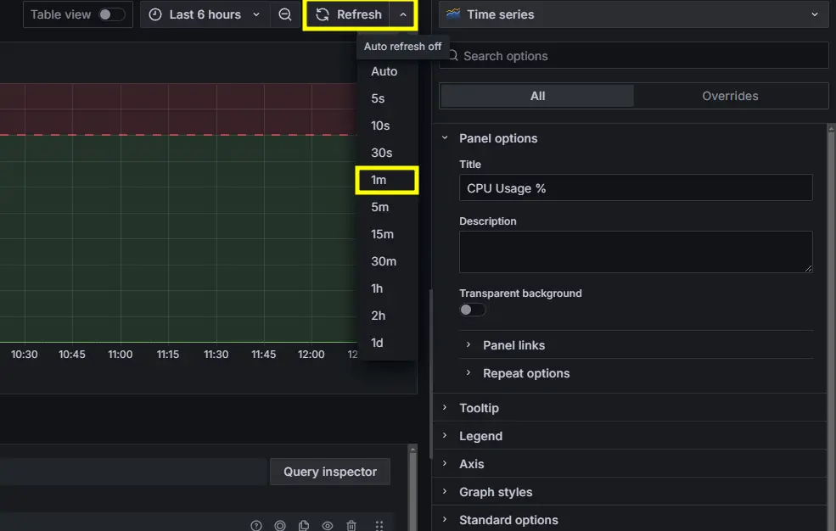Viewport: 836px width, 531px height.
Task: Hide the query response with eye icon
Action: pos(328,526)
